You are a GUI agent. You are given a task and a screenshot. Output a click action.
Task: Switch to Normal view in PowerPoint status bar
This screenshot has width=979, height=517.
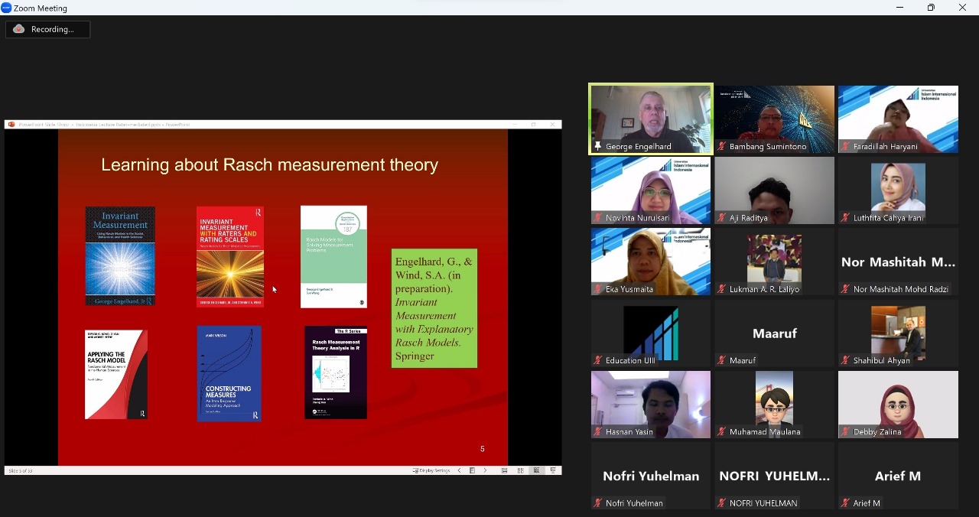click(x=504, y=470)
